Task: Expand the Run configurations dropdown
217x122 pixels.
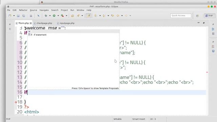Action: pos(58,16)
